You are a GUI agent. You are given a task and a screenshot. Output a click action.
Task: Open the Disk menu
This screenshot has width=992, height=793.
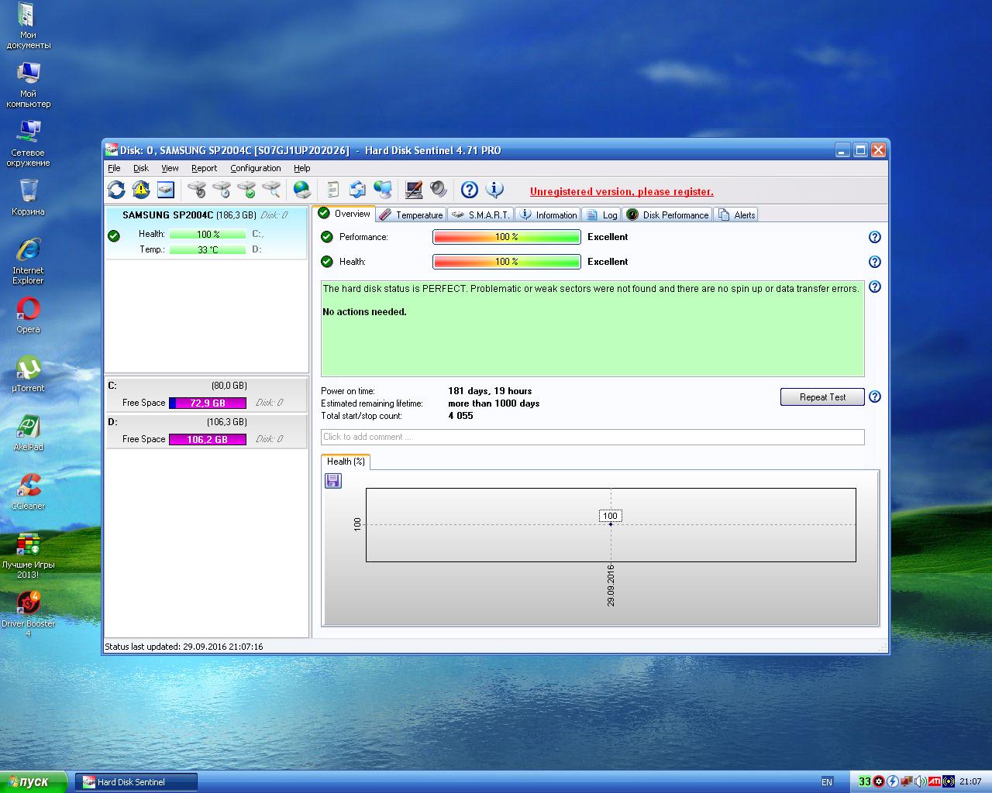[x=141, y=168]
